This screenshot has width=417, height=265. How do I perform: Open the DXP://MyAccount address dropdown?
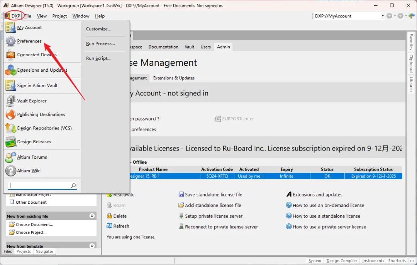pyautogui.click(x=383, y=16)
